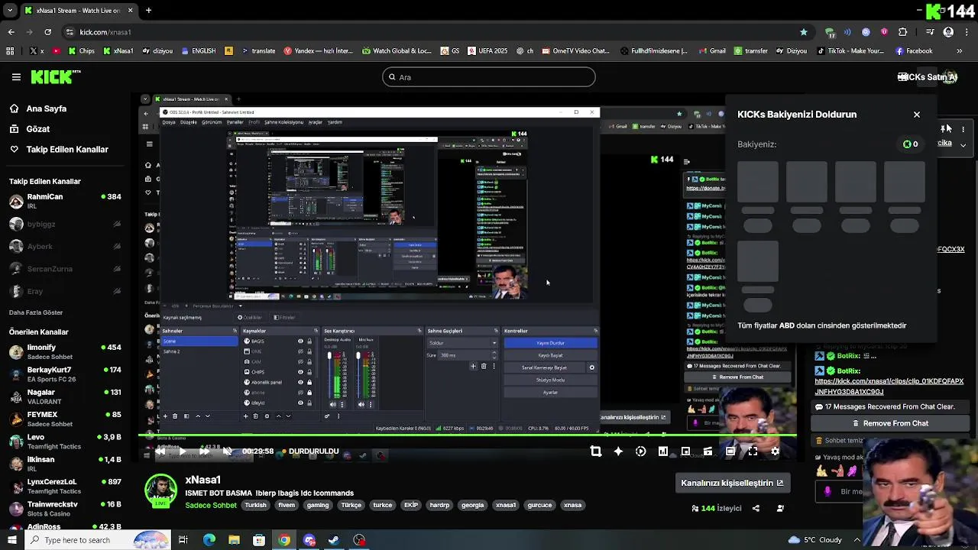The height and width of the screenshot is (550, 978).
Task: Click the Ara search field
Action: (489, 77)
